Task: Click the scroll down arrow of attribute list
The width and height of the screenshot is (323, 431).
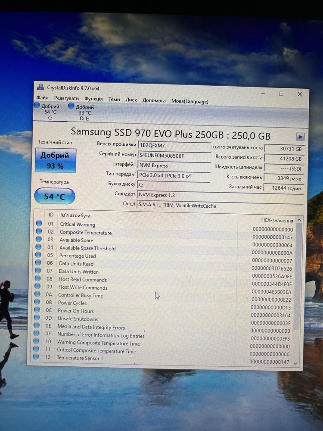Action: (x=295, y=363)
